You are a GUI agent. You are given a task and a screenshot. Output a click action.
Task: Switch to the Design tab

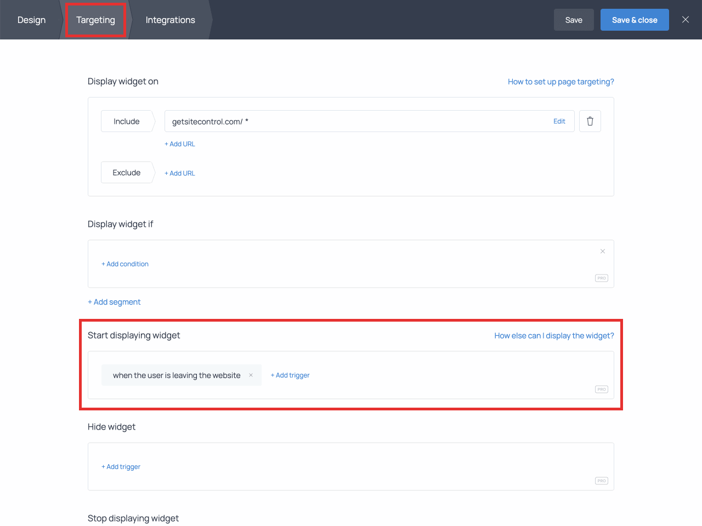(x=31, y=20)
